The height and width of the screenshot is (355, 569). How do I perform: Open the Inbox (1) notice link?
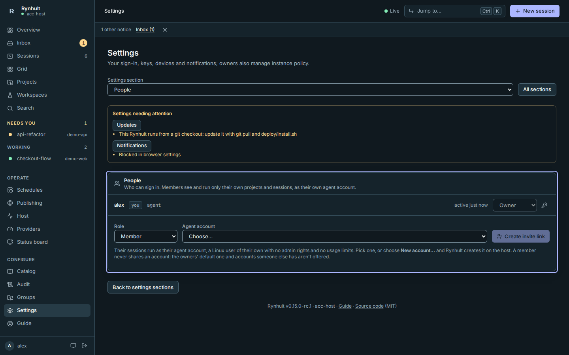point(145,30)
